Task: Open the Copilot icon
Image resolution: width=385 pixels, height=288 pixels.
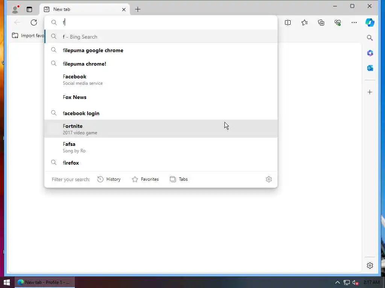Action: 370,22
